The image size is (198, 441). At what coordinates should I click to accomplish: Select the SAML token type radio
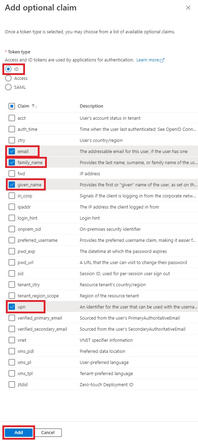(8, 87)
